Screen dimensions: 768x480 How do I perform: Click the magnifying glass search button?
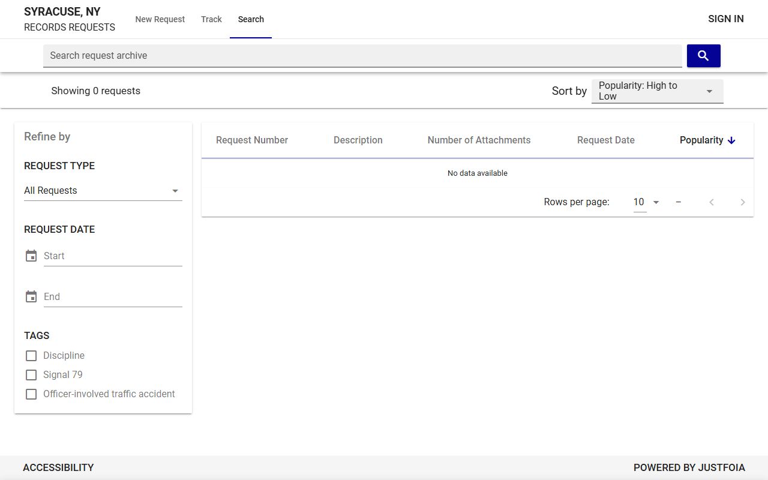pos(703,56)
